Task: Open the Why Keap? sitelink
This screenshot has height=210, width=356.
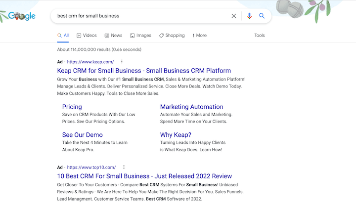Action: pyautogui.click(x=176, y=135)
